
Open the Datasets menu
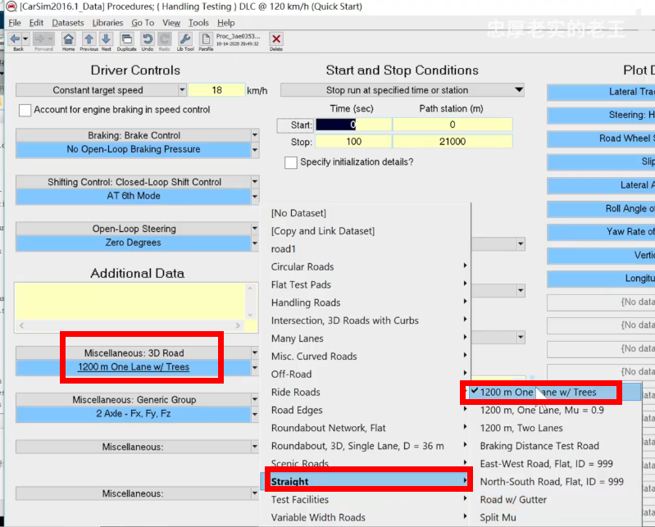point(68,23)
